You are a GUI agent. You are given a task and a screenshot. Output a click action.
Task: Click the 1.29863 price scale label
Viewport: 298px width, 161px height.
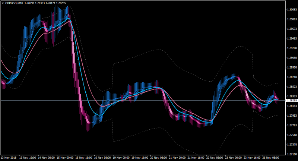click(292, 19)
